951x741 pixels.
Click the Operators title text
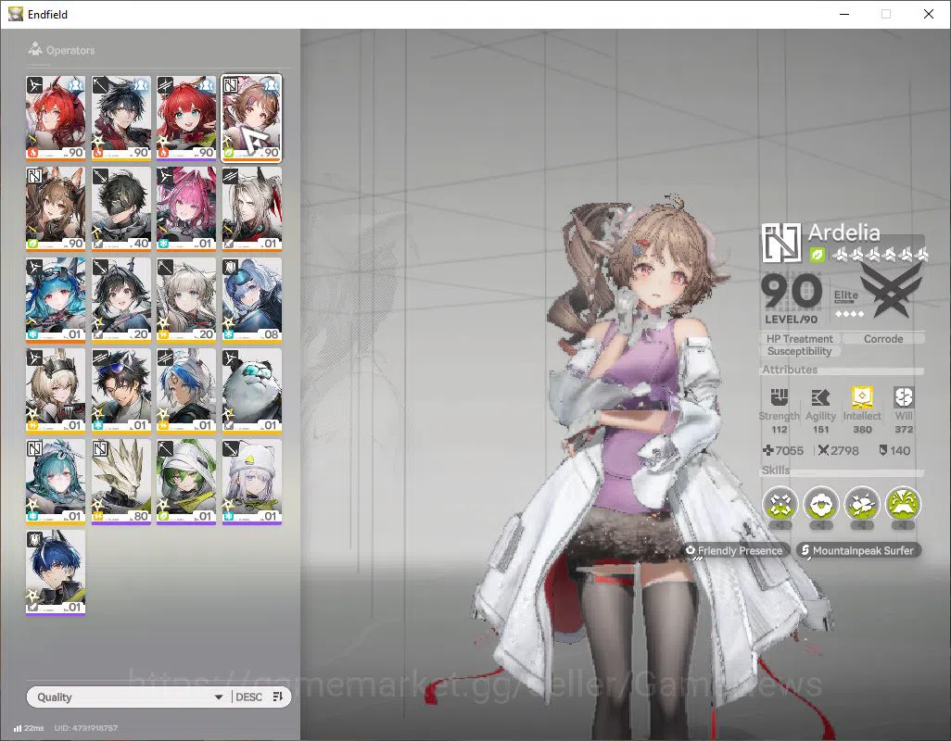pyautogui.click(x=70, y=50)
